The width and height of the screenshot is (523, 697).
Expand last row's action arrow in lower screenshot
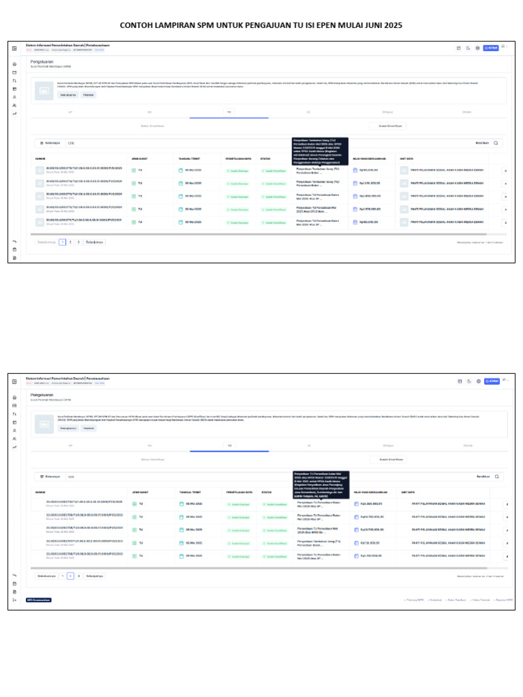tap(507, 557)
